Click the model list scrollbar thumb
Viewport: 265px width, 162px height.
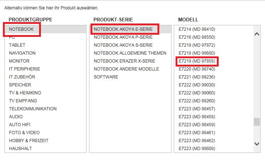257,121
